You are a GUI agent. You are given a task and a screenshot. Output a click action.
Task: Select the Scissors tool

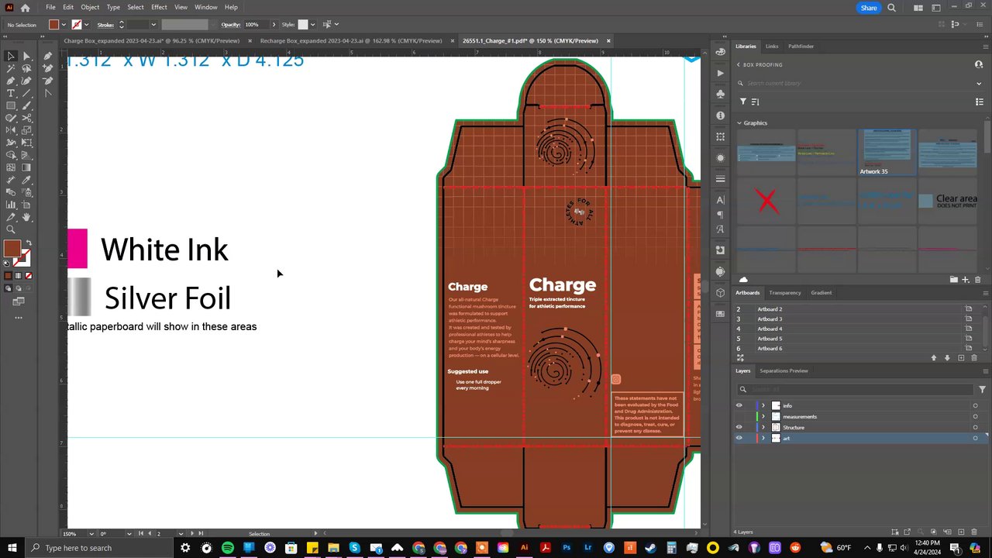pyautogui.click(x=26, y=118)
